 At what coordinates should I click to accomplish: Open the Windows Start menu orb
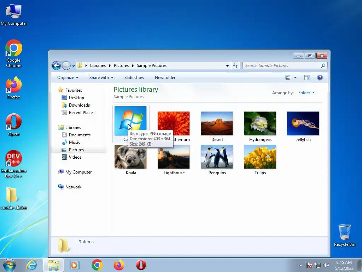coord(10,265)
